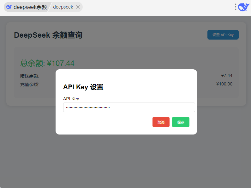Save the key with the green 保存 button
The width and height of the screenshot is (251, 188).
tap(181, 122)
